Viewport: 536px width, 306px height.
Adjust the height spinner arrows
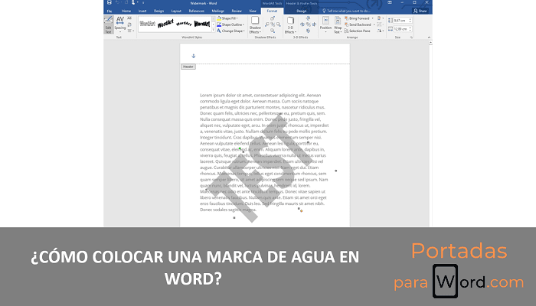coord(410,21)
